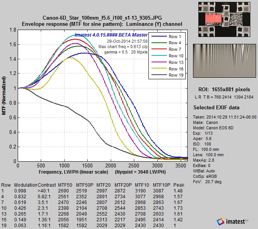
Task: Click the MTF20P column header
Action: (x=123, y=185)
